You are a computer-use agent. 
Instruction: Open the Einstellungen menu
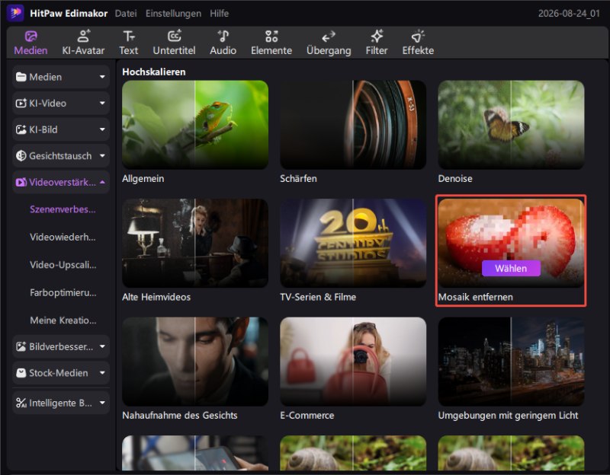tap(174, 13)
